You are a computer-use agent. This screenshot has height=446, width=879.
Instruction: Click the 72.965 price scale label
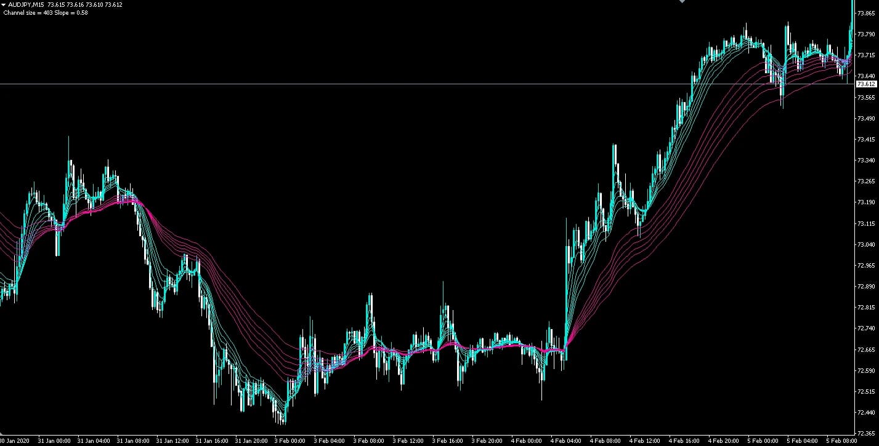pyautogui.click(x=866, y=266)
